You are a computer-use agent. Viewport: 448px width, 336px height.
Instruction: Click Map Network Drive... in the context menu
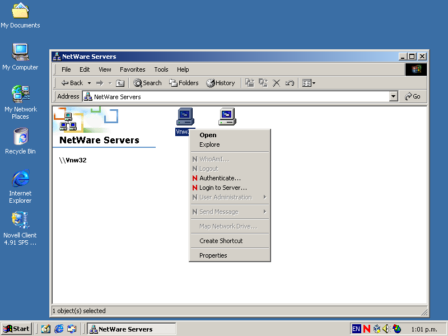pos(230,226)
